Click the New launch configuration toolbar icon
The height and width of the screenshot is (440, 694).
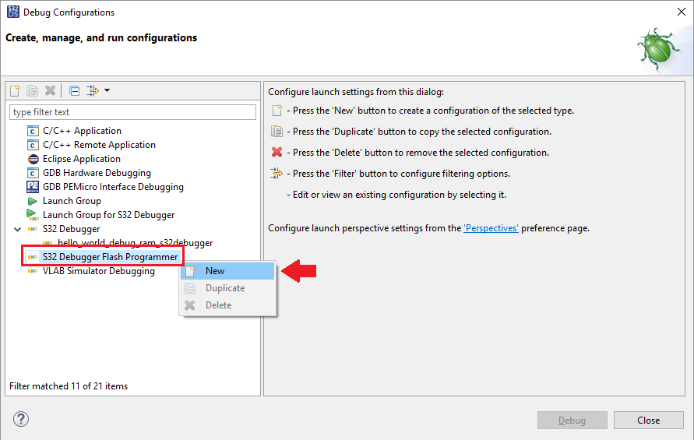pos(15,90)
